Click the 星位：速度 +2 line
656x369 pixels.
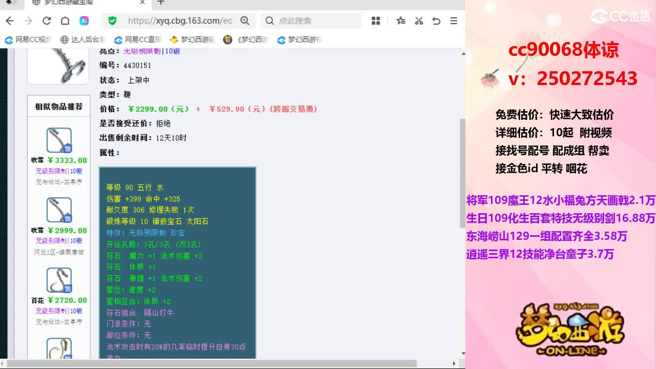131,290
